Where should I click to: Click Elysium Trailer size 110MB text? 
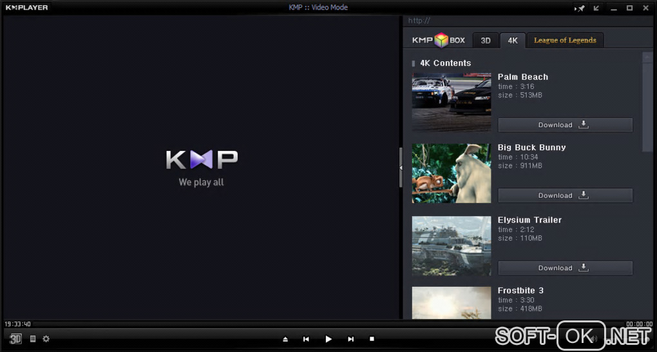click(x=520, y=239)
